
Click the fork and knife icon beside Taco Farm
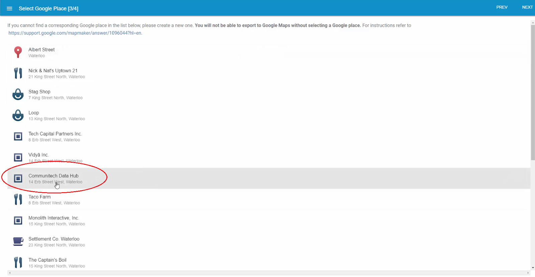click(x=18, y=199)
